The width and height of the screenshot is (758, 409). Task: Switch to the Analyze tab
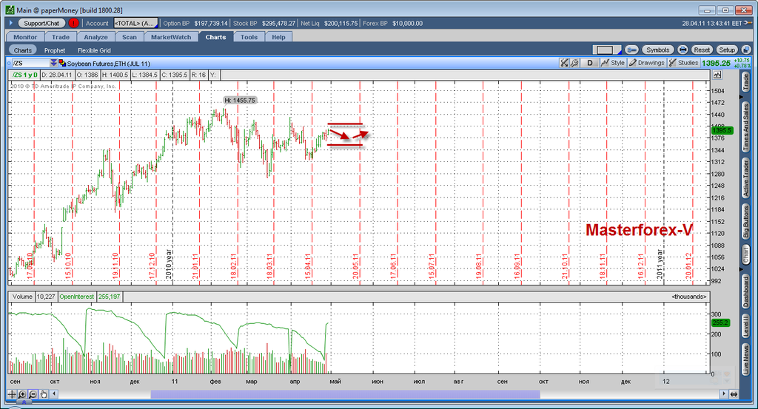click(x=95, y=37)
